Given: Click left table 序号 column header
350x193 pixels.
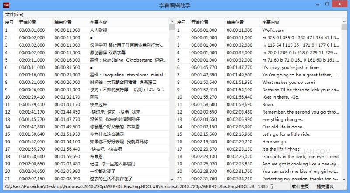Looking at the screenshot, I should pos(10,22).
